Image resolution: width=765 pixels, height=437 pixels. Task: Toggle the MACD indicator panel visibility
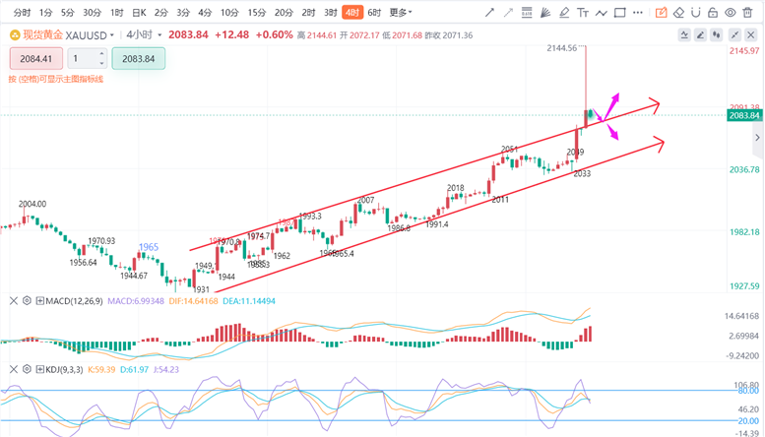(13, 300)
